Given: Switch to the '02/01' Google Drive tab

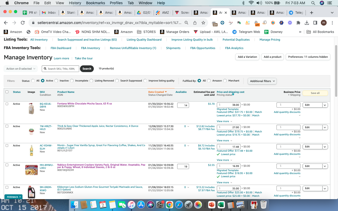Looking at the screenshot, I should point(144,13).
